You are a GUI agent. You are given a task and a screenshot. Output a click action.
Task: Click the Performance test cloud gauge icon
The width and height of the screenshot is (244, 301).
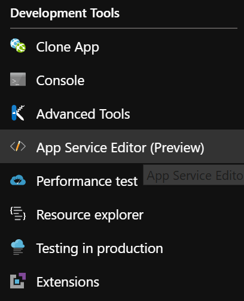pyautogui.click(x=18, y=180)
